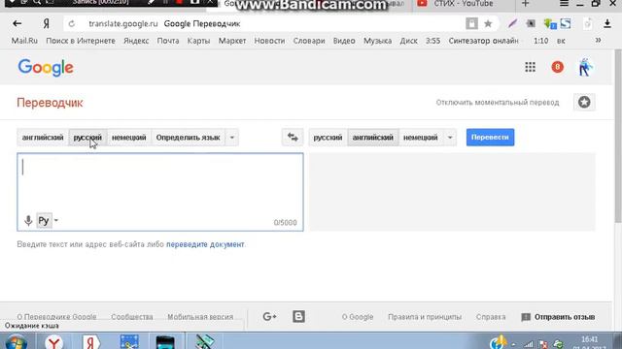The image size is (622, 349).
Task: Open Яндекс bookmark
Action: point(136,41)
